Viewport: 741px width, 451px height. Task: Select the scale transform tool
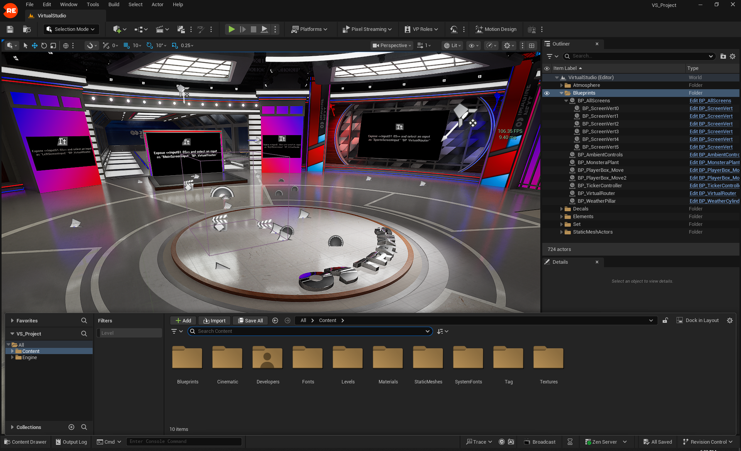(53, 46)
